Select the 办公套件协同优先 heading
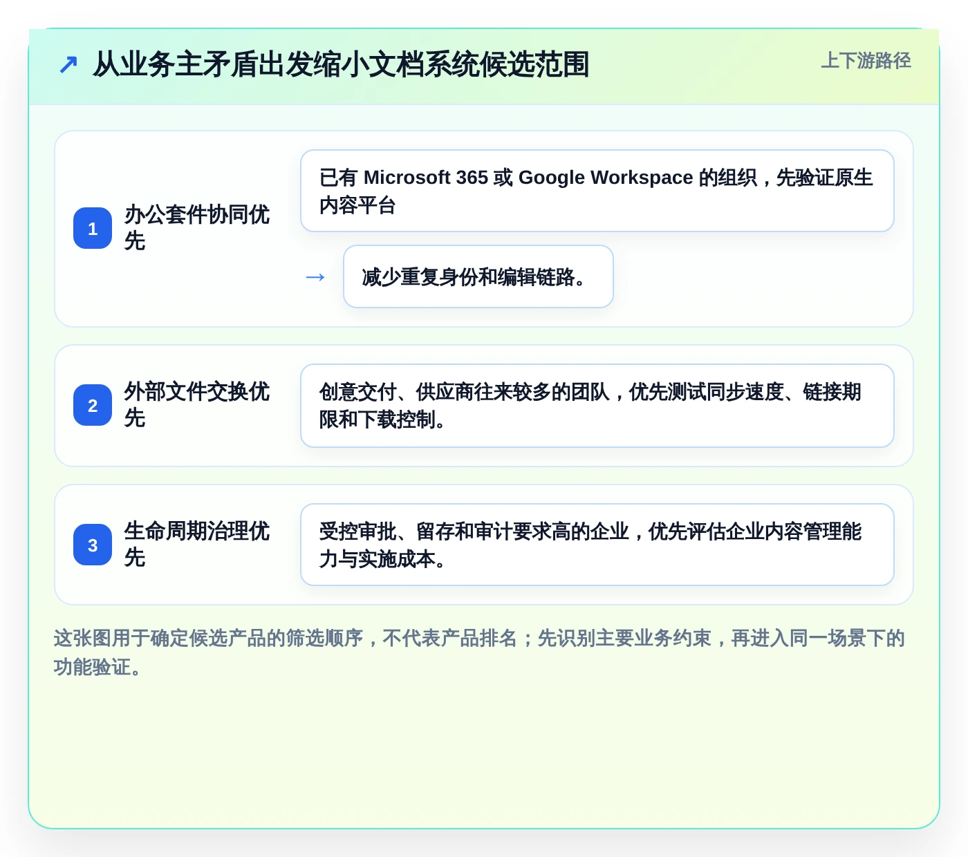 pyautogui.click(x=197, y=228)
